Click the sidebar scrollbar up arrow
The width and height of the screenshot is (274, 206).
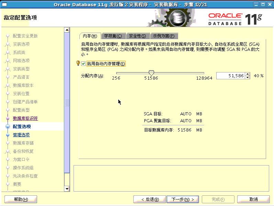67,30
